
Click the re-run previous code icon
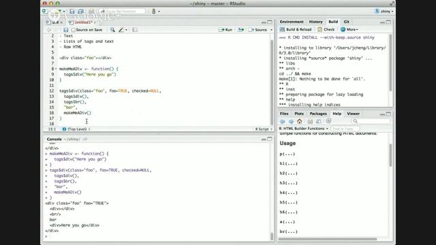[x=240, y=30]
